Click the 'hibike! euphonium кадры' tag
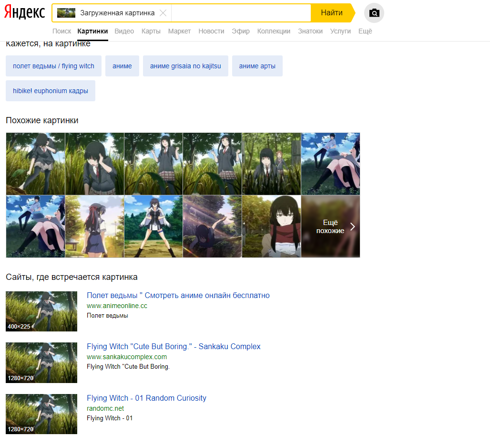490x437 pixels. [x=51, y=91]
